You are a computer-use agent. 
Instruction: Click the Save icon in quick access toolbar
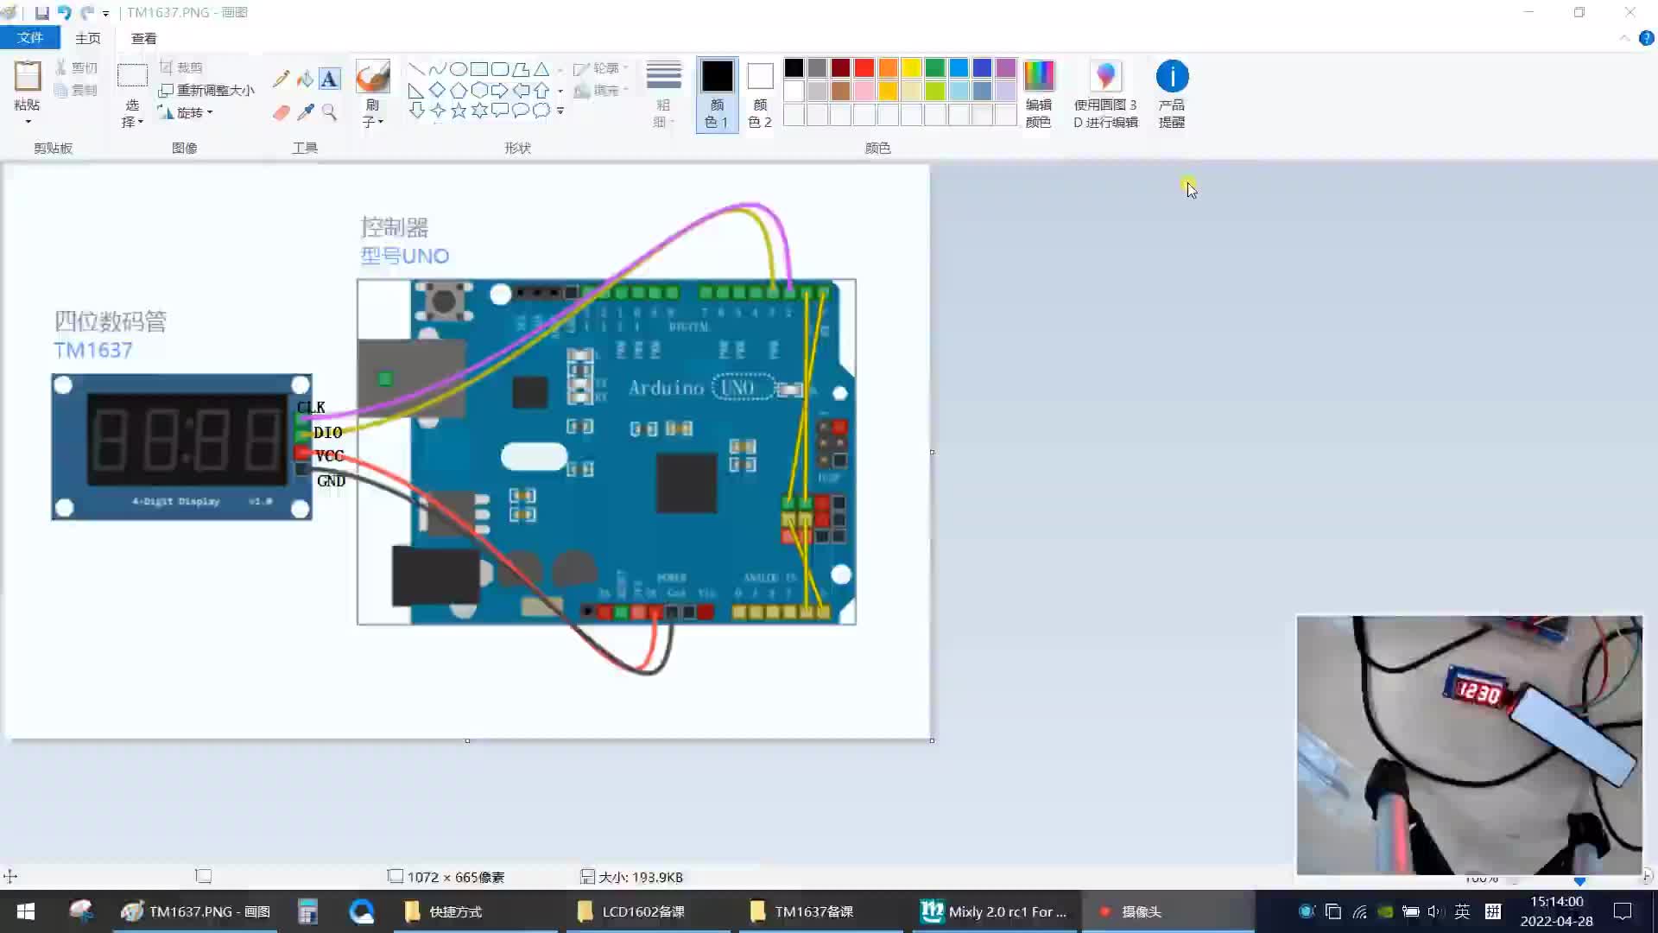[x=41, y=13]
